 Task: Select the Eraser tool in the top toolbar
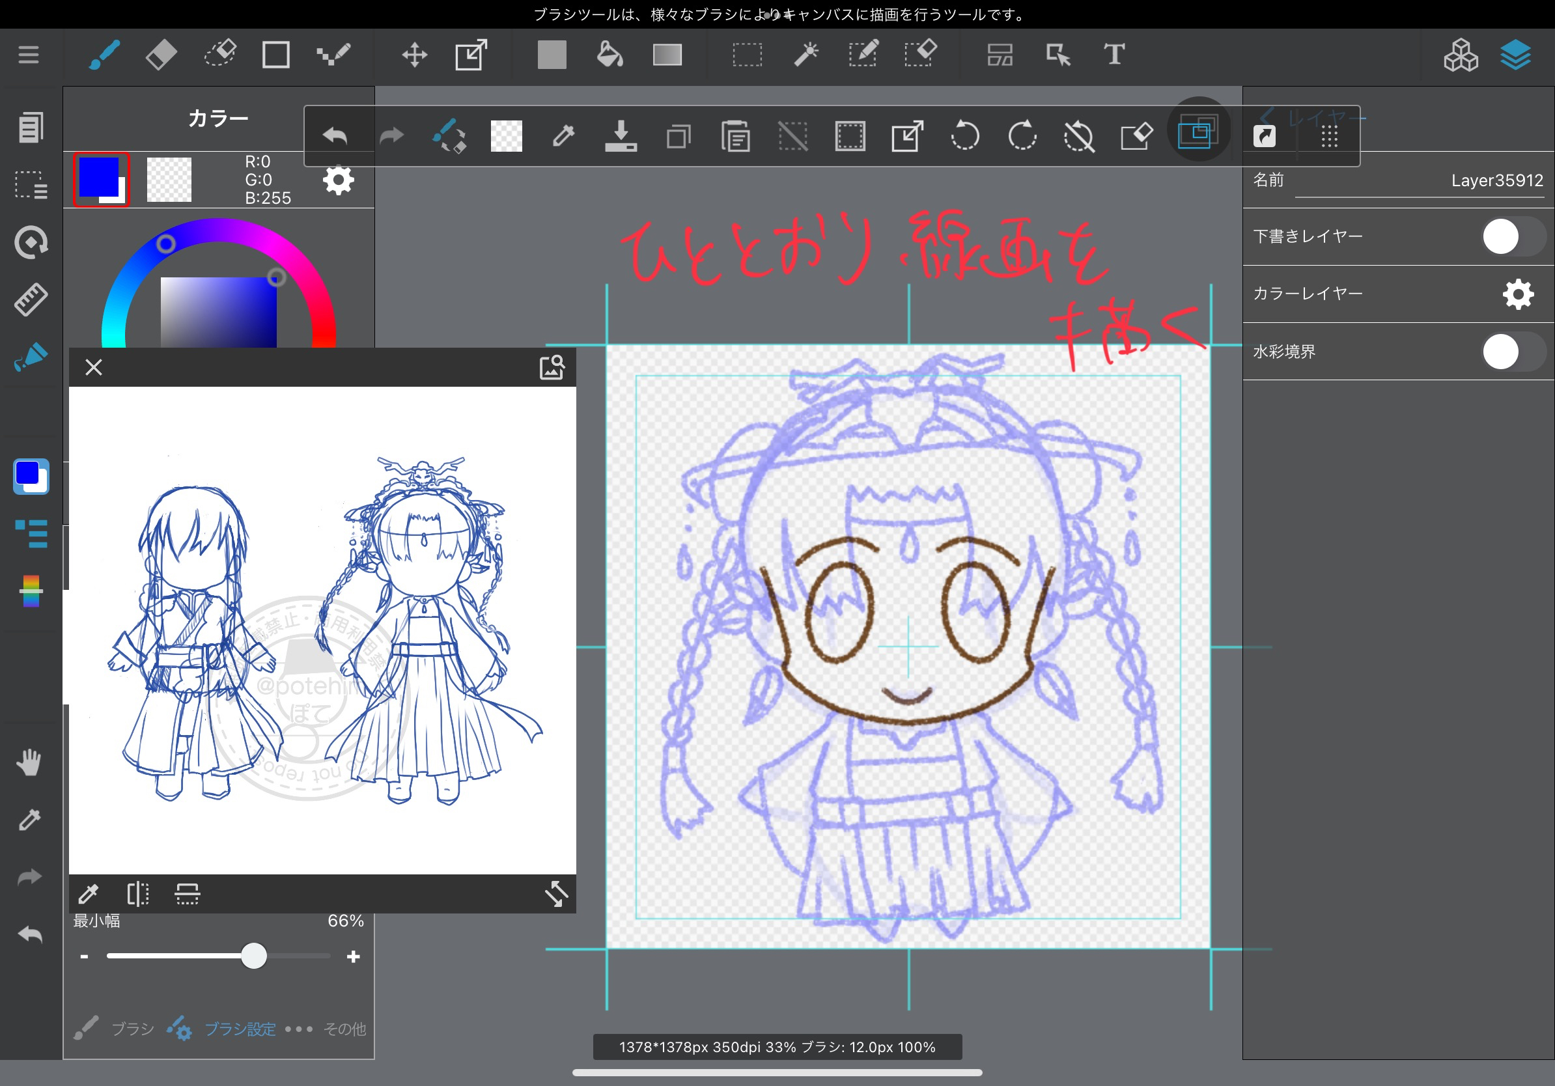coord(161,54)
